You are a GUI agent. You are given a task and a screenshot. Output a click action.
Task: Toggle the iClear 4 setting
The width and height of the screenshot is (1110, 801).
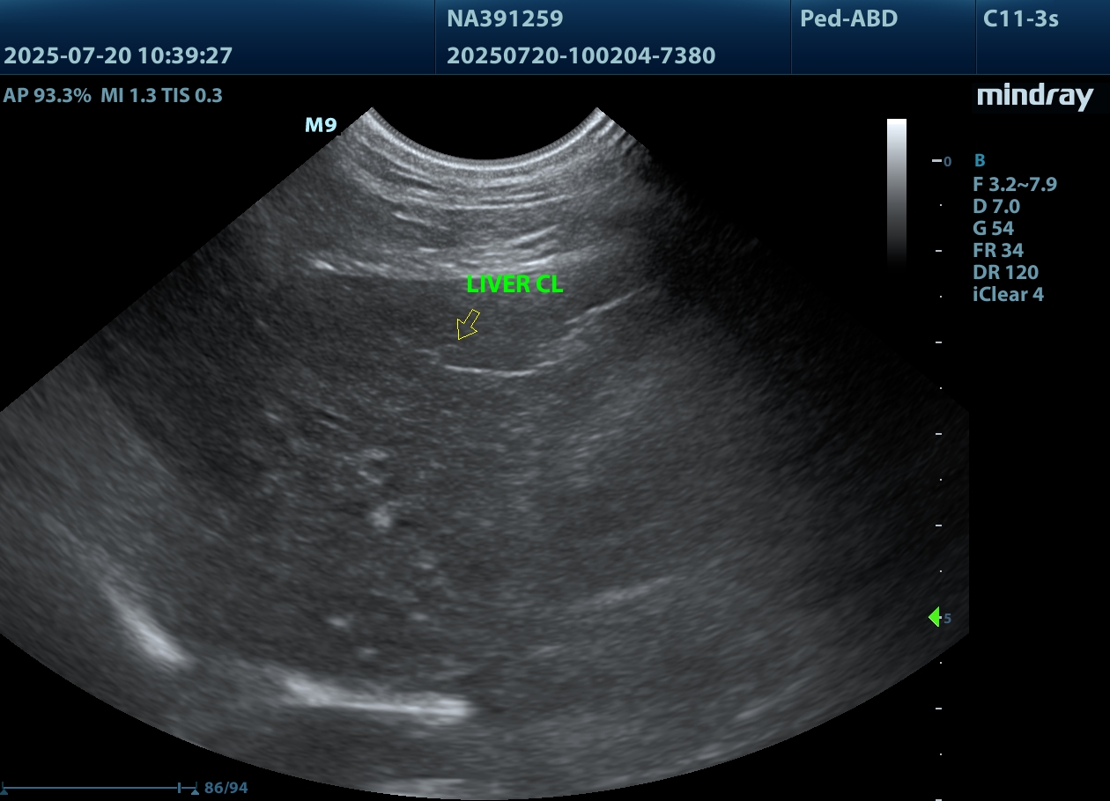point(1008,294)
